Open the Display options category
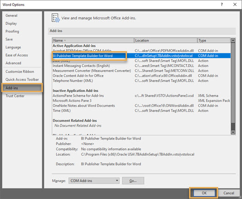The image size is (242, 199). [11, 23]
